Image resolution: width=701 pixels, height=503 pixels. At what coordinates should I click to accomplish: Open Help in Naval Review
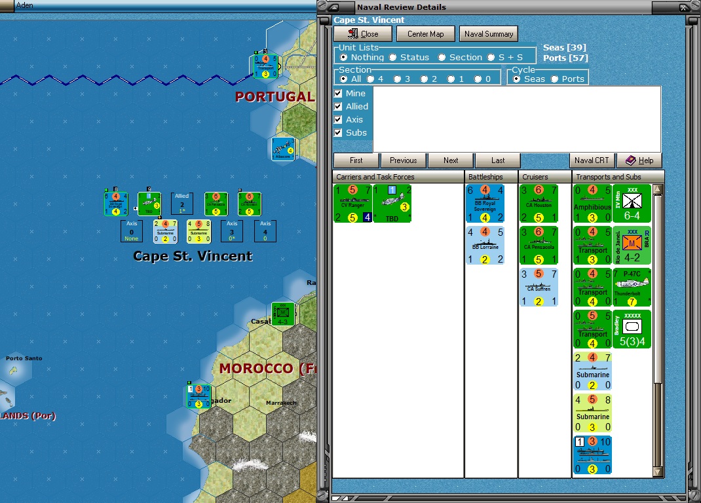[x=639, y=160]
